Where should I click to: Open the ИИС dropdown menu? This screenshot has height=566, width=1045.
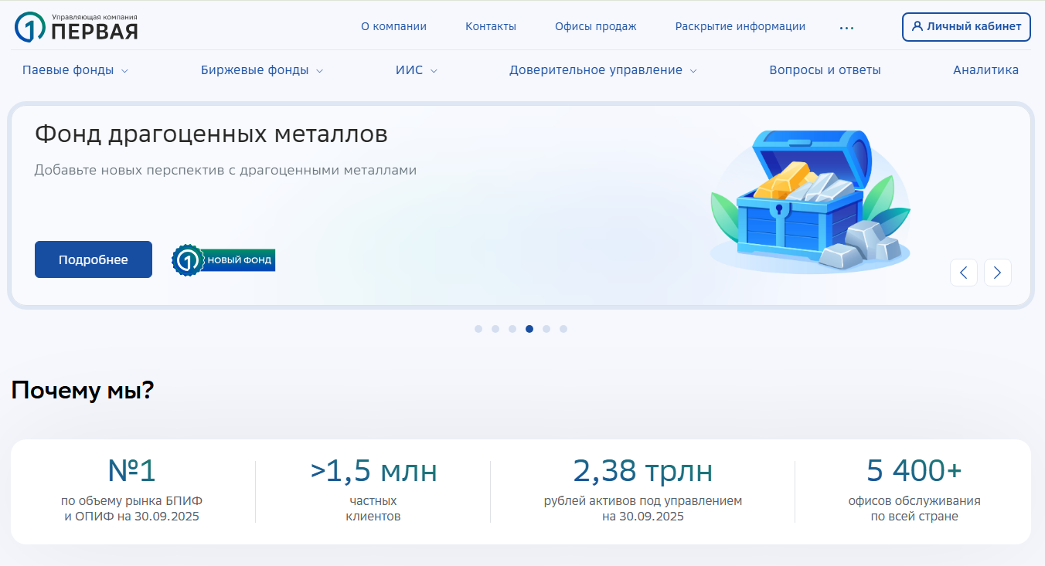(x=416, y=70)
